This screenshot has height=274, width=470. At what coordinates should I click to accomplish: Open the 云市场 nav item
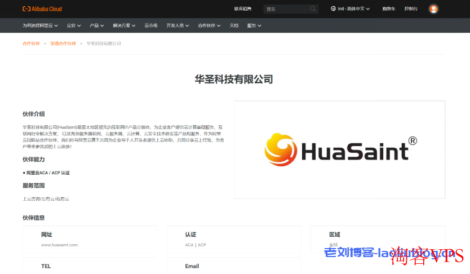pos(151,25)
